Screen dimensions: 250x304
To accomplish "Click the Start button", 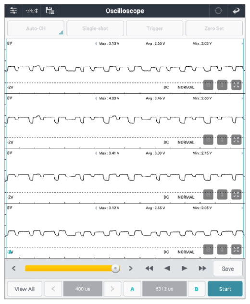I will [225, 289].
